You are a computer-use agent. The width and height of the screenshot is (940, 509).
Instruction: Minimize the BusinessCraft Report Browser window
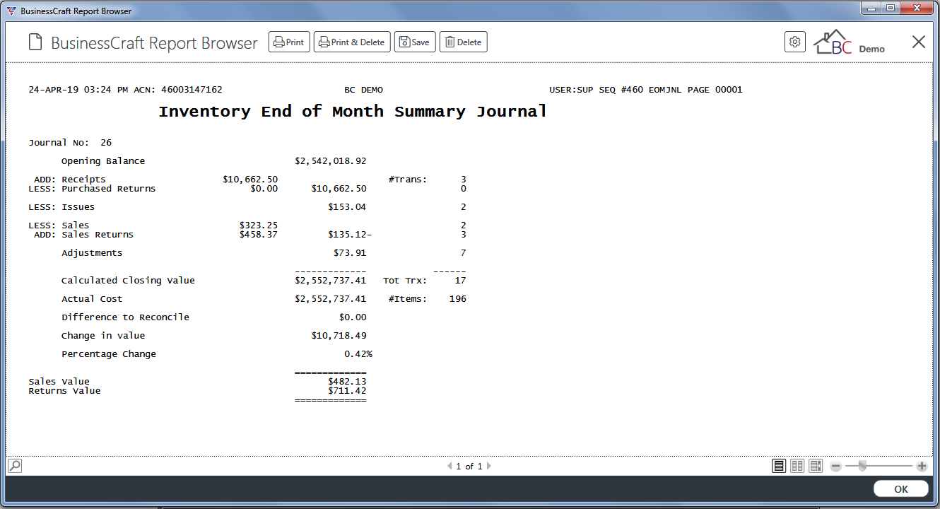[871, 8]
